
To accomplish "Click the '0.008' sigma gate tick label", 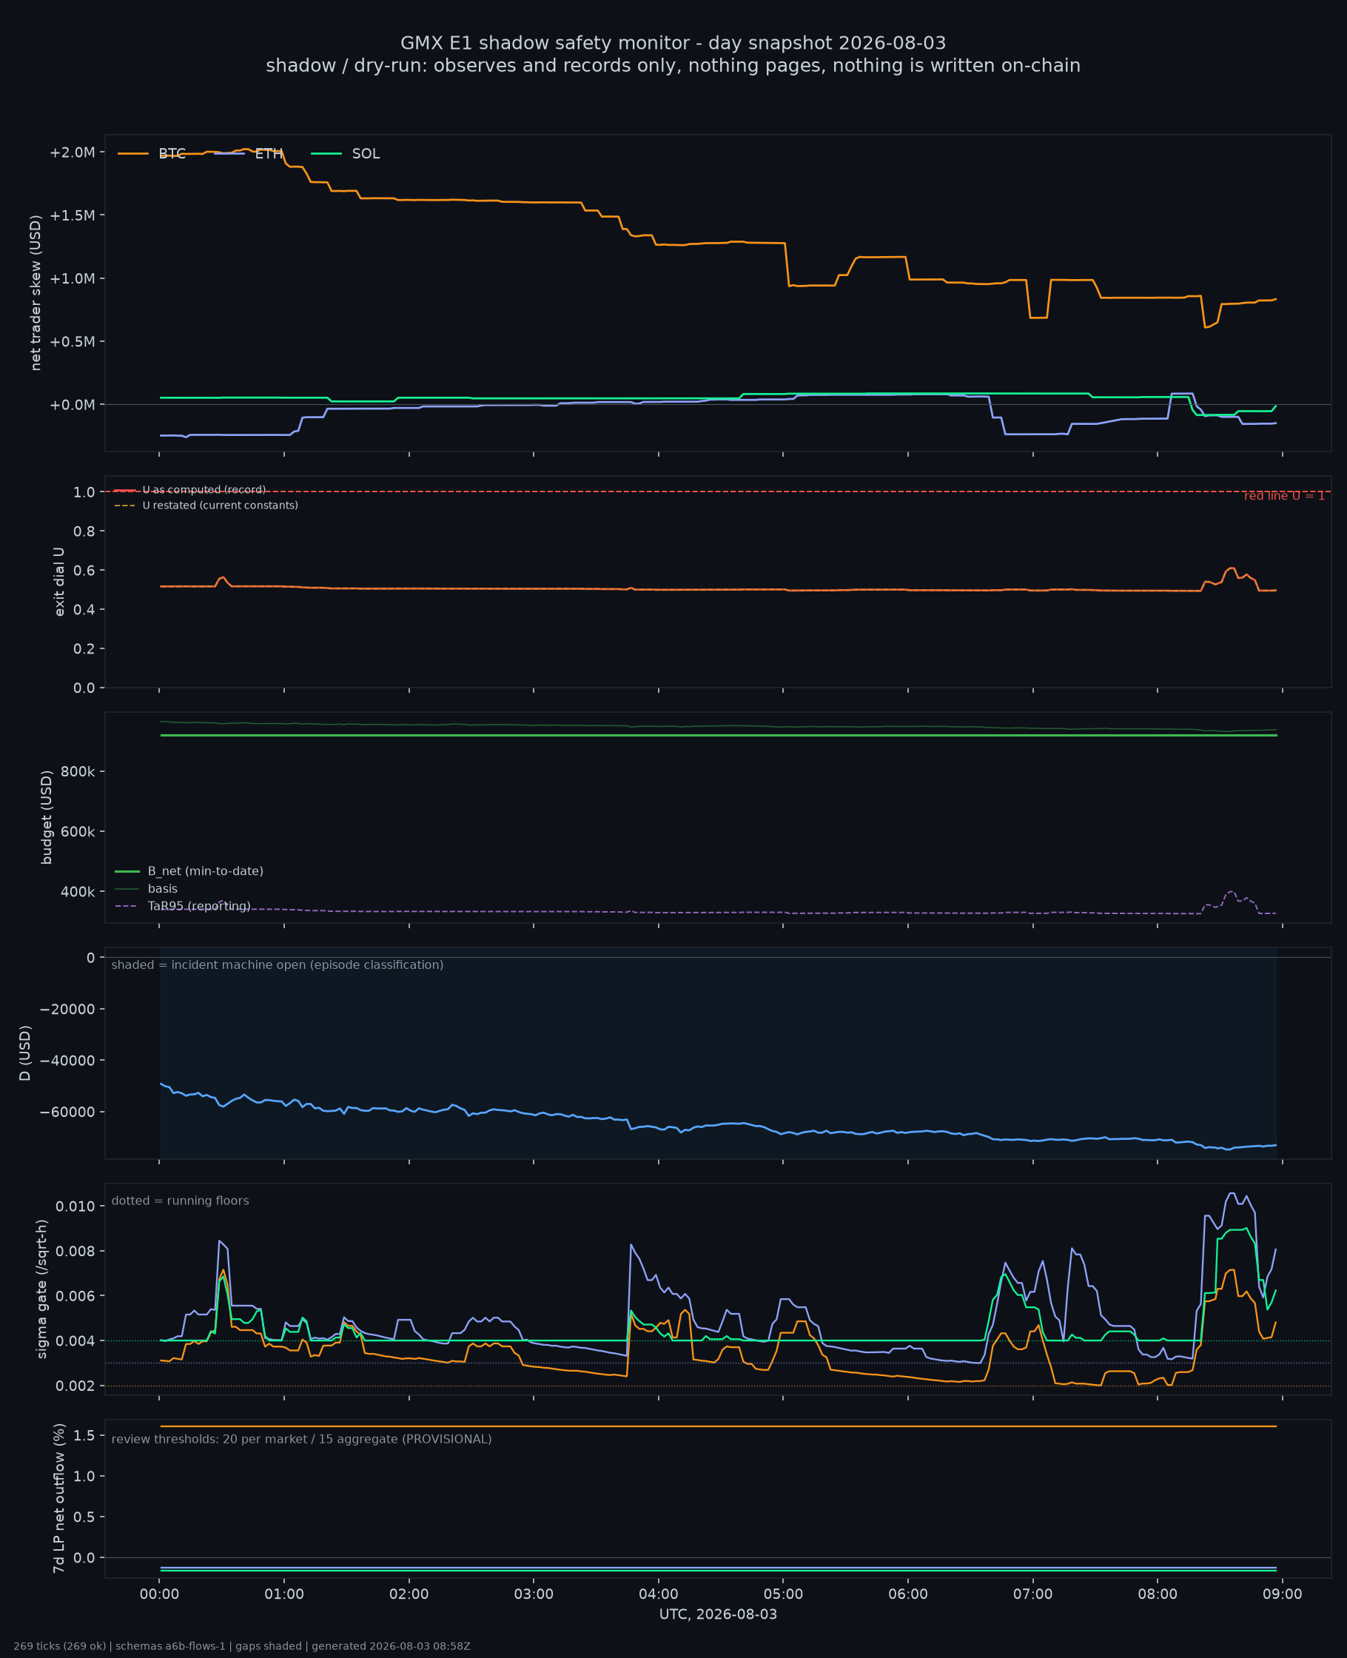I will (75, 1252).
